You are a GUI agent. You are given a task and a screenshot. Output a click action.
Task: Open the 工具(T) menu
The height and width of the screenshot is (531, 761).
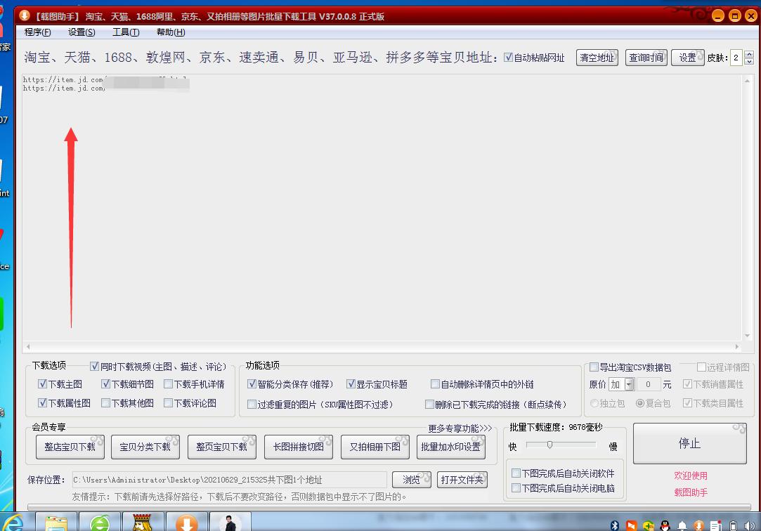[x=125, y=32]
